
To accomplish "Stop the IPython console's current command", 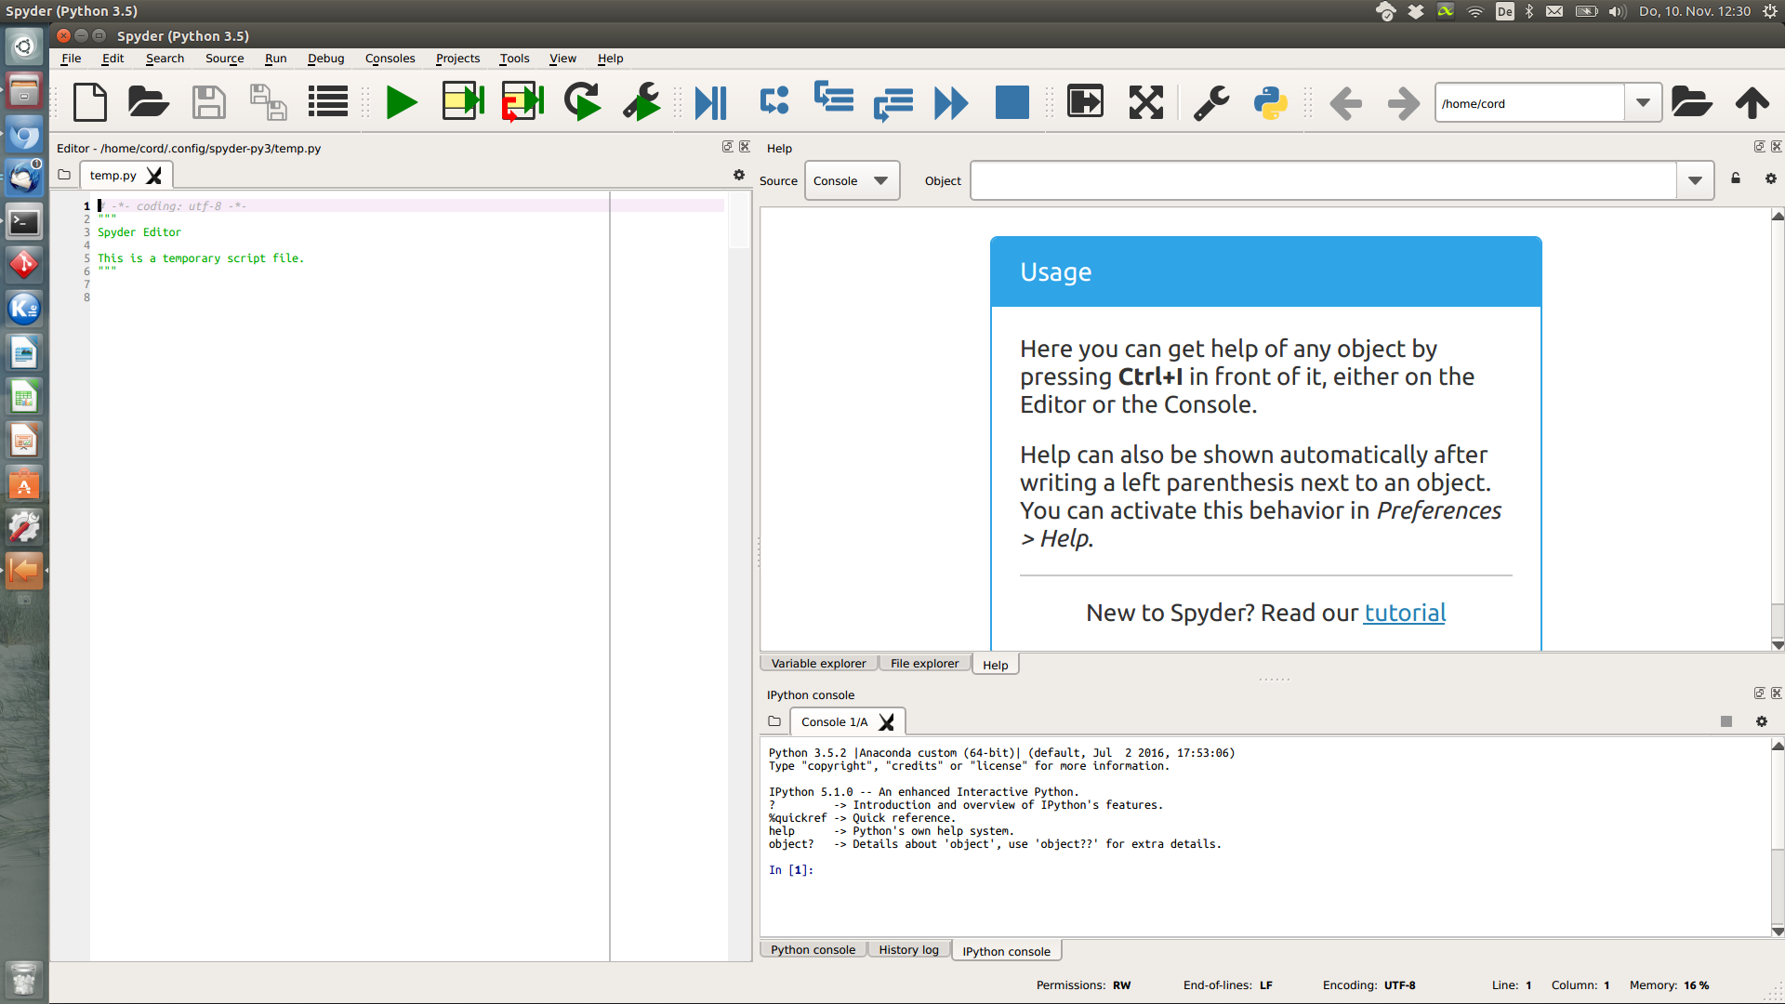I will click(1726, 721).
